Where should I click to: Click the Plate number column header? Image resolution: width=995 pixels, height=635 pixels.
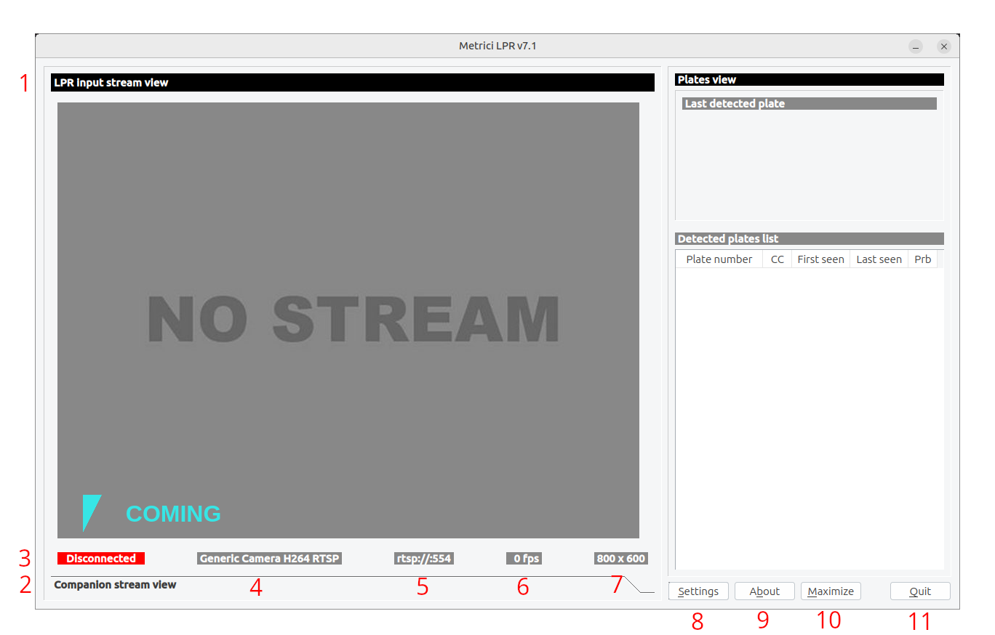tap(719, 259)
